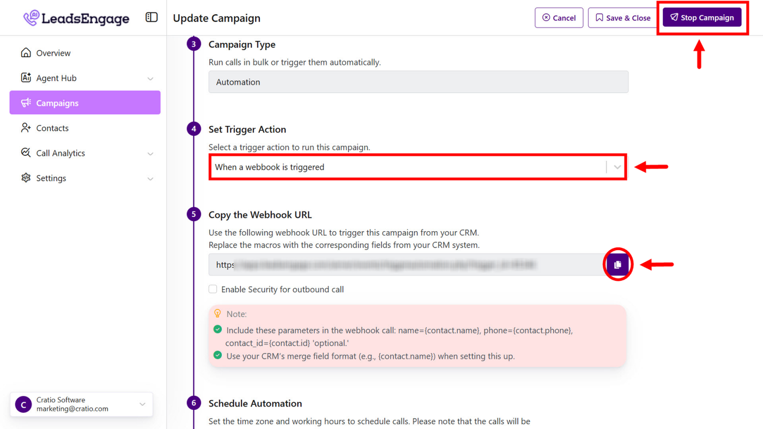Click the Contacts person icon

click(26, 128)
